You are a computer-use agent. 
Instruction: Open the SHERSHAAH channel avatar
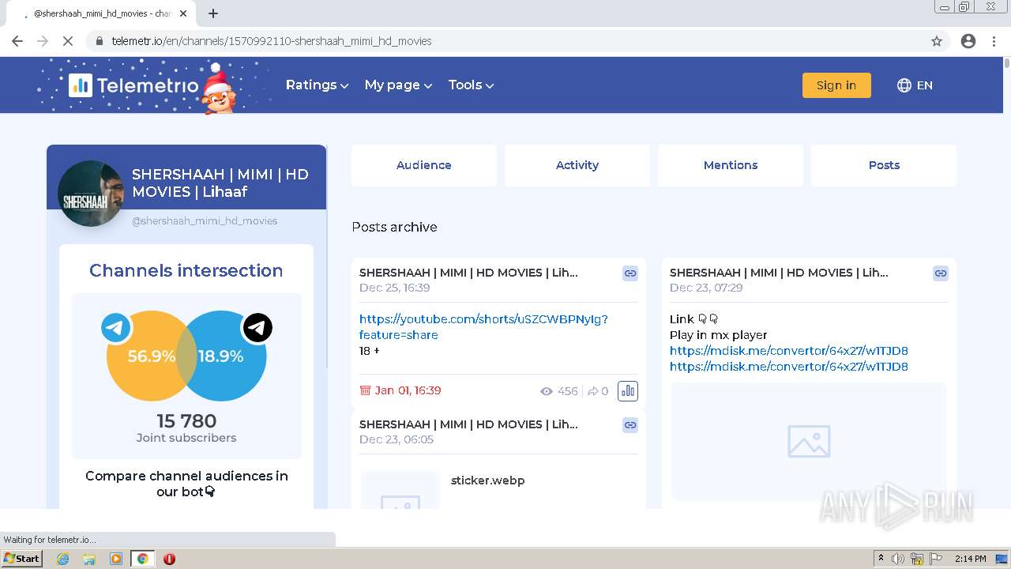(x=91, y=194)
